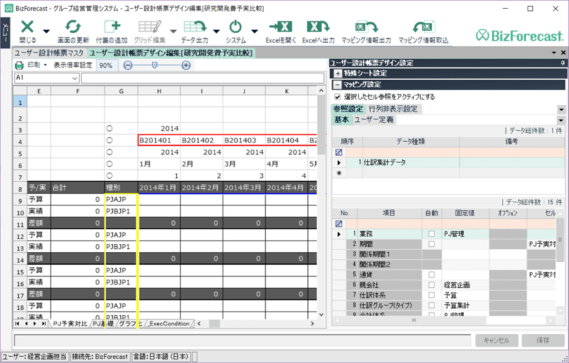The height and width of the screenshot is (363, 569).
Task: Click the 固定値 column header
Action: 465,213
